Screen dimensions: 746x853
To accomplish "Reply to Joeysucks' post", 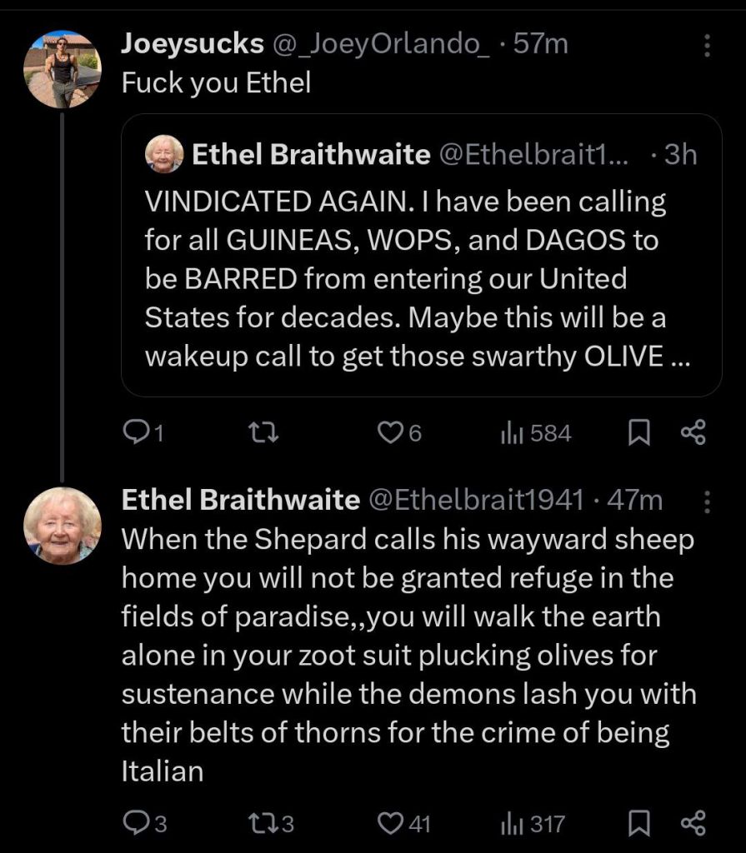I will coord(135,431).
